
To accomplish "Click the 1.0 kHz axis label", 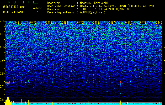I will (x=2, y=47).
